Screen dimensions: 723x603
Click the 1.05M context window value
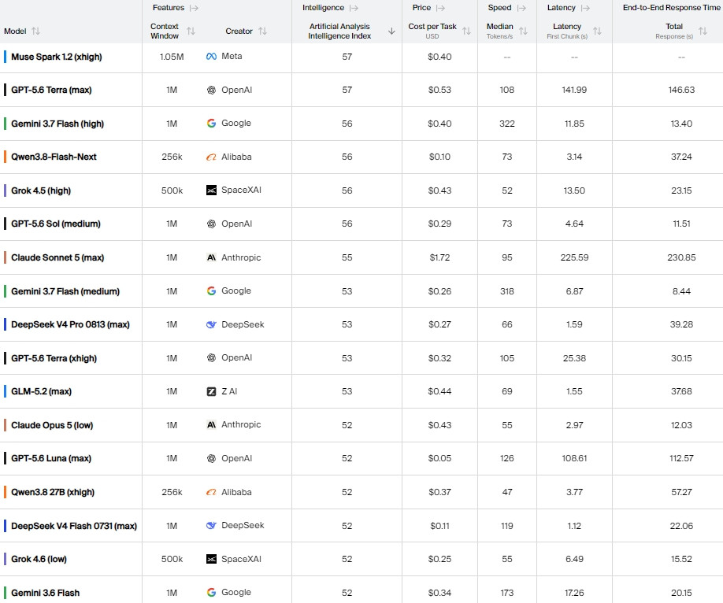172,57
